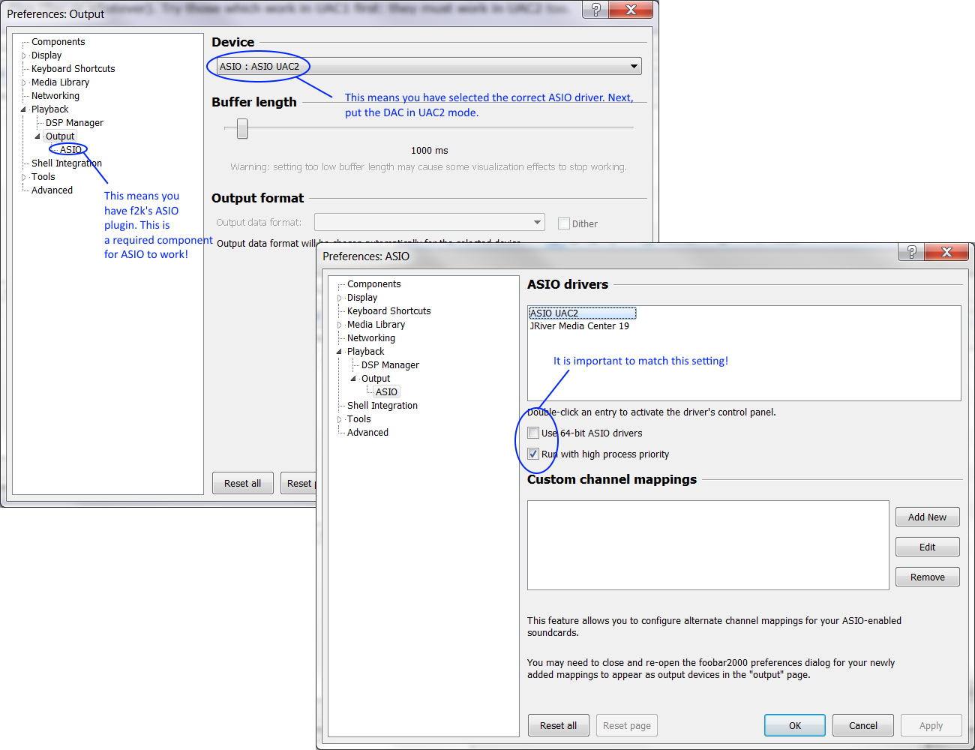Expand Media Library node in Output window tree
The image size is (975, 750).
pos(24,82)
